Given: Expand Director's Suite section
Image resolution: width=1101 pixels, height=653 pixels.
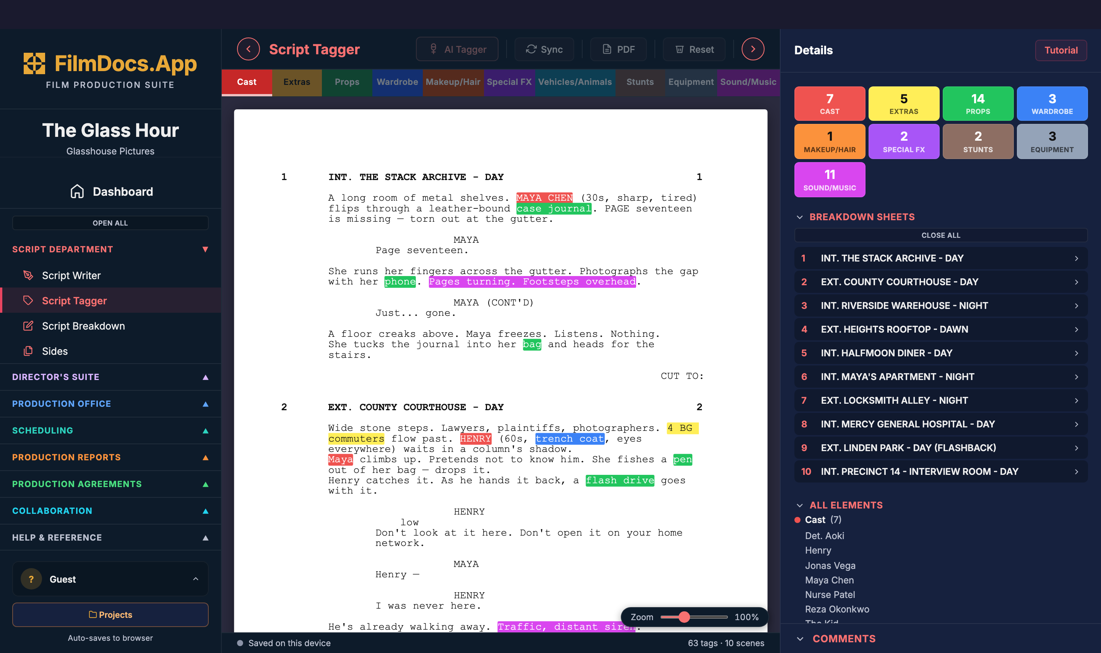Looking at the screenshot, I should 110,377.
